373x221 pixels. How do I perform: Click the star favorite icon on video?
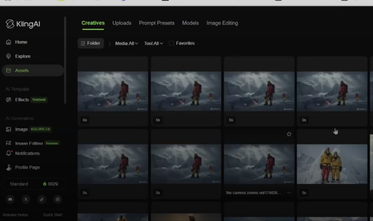(x=289, y=134)
